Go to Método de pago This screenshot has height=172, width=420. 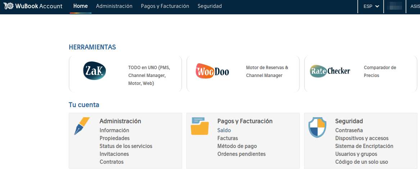click(x=237, y=146)
